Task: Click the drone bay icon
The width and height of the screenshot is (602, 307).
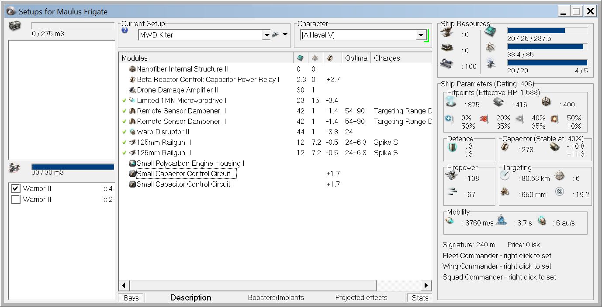Action: click(15, 168)
